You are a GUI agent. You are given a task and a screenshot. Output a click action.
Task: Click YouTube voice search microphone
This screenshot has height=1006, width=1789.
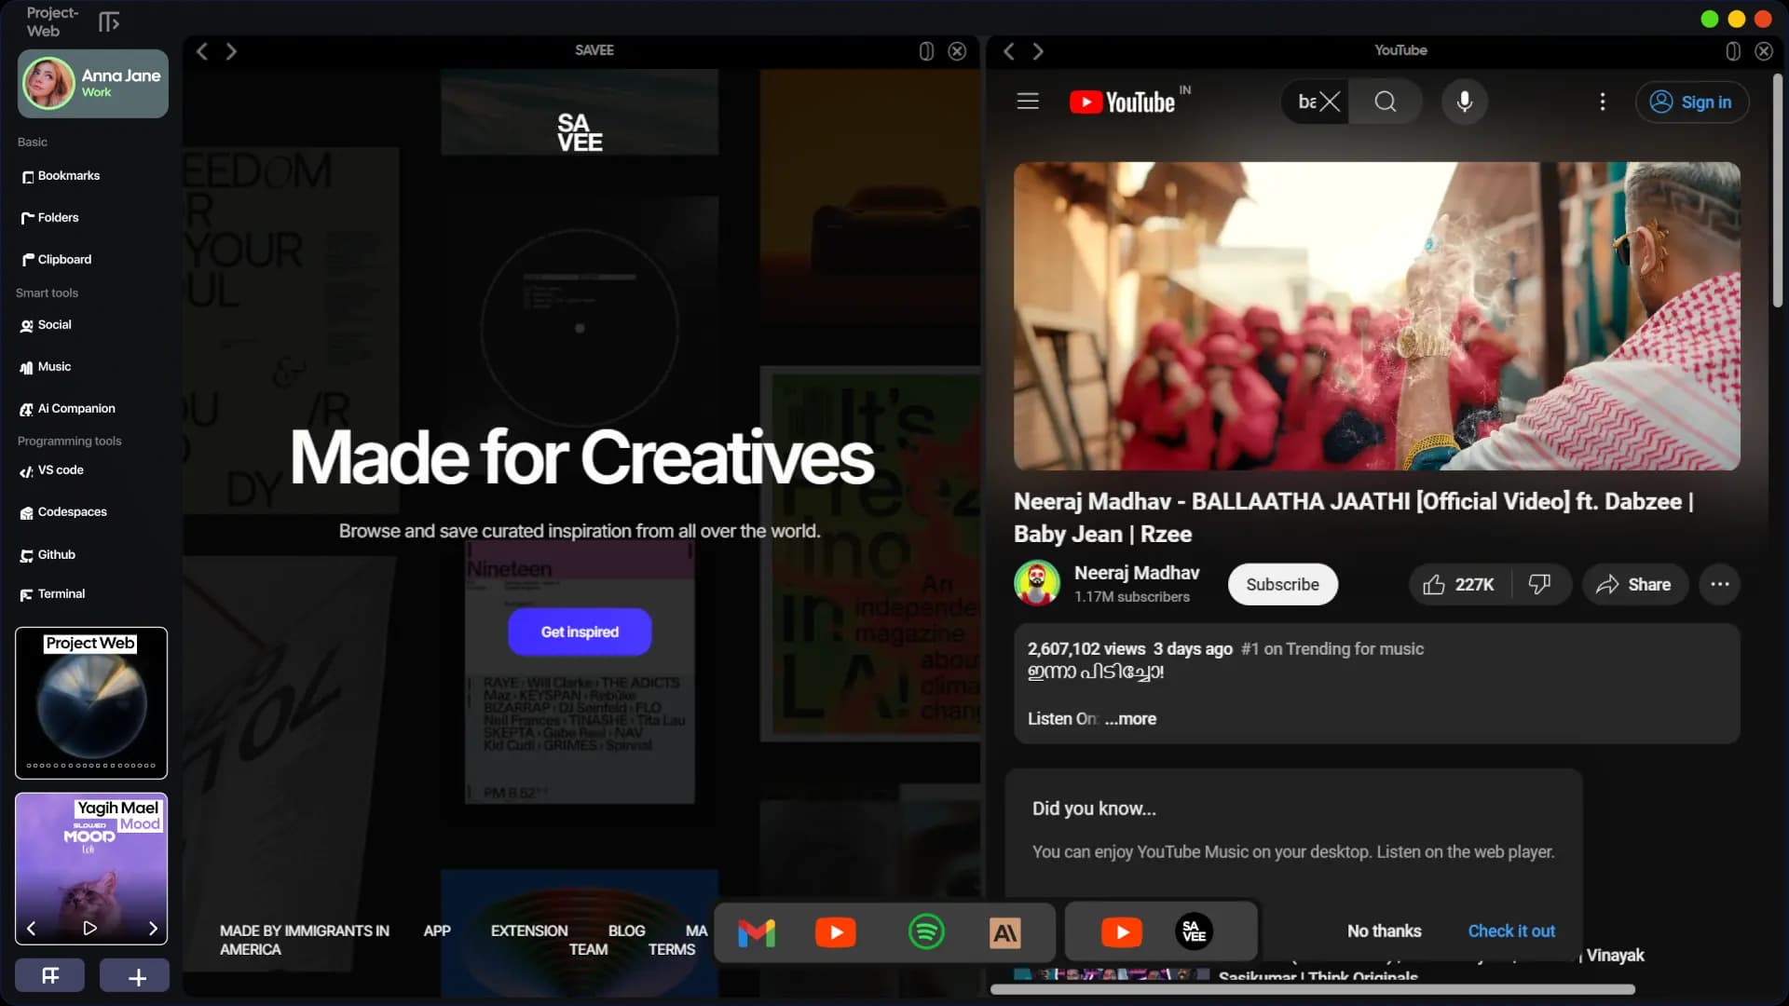pyautogui.click(x=1464, y=102)
